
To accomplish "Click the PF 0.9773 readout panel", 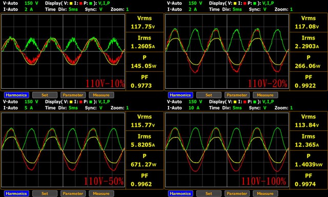I will click(x=145, y=81).
